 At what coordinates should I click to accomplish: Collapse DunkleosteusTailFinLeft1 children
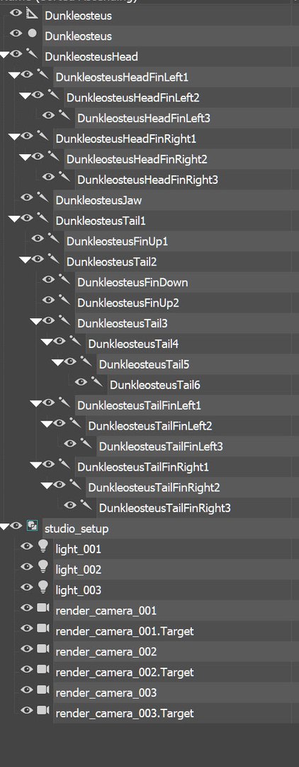[x=35, y=404]
